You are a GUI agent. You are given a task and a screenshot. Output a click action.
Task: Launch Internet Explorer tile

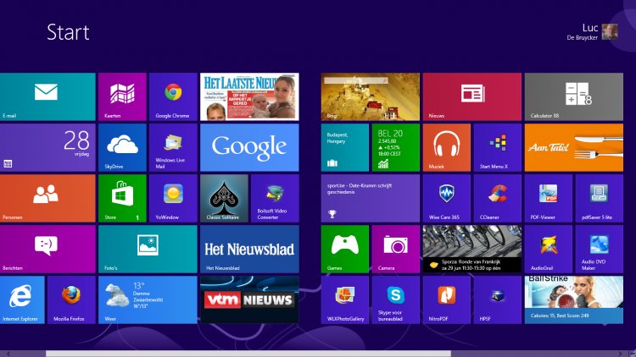click(x=23, y=299)
